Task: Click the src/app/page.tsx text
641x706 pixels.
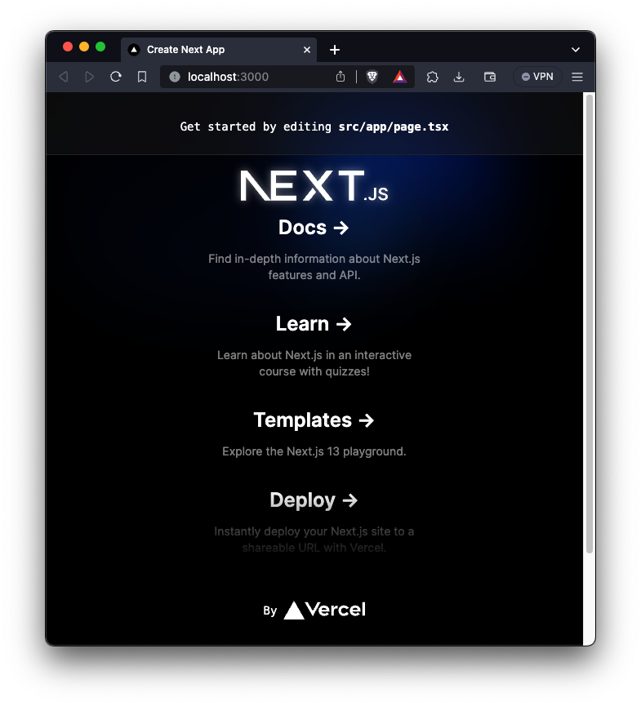Action: point(394,127)
